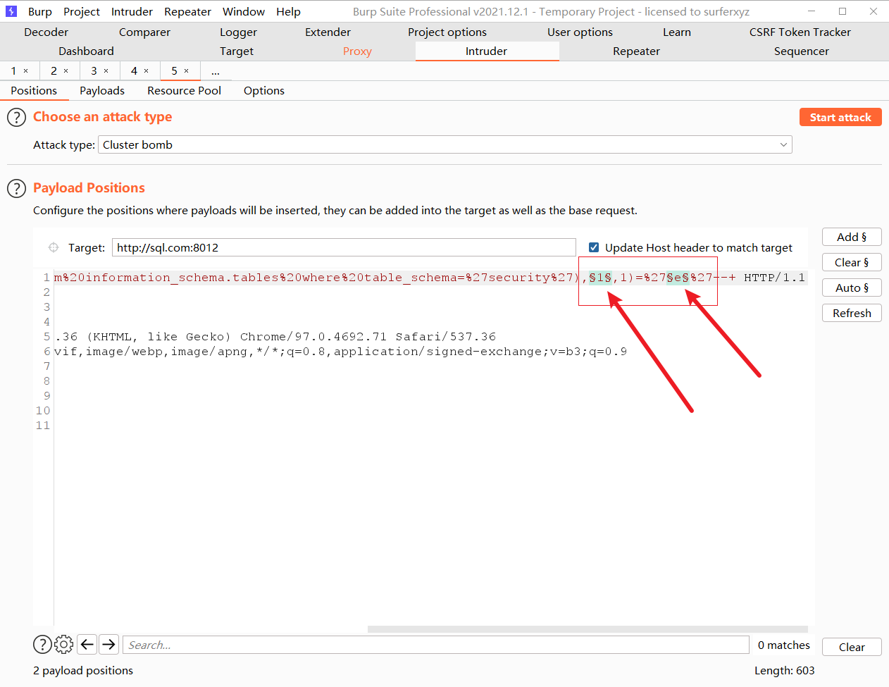The width and height of the screenshot is (889, 687).
Task: Open the Burp menu
Action: click(40, 12)
